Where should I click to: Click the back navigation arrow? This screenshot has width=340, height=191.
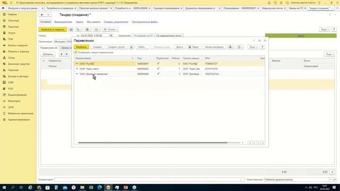42,15
